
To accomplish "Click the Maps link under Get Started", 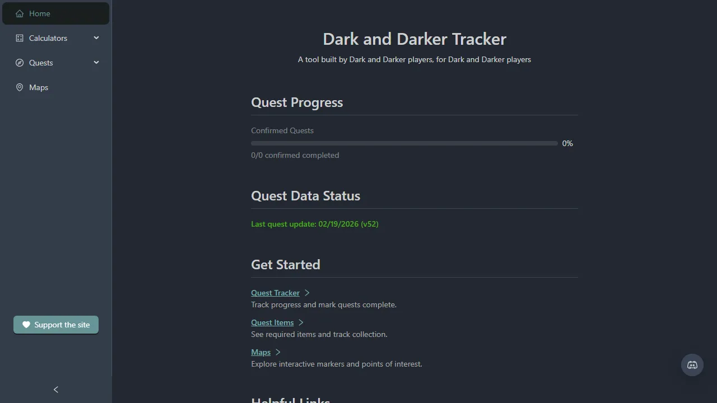I will [x=260, y=352].
